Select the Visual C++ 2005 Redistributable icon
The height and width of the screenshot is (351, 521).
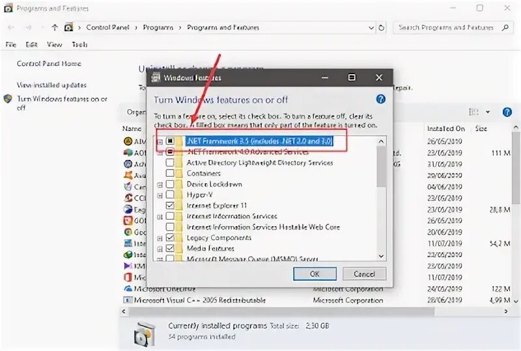click(x=128, y=300)
